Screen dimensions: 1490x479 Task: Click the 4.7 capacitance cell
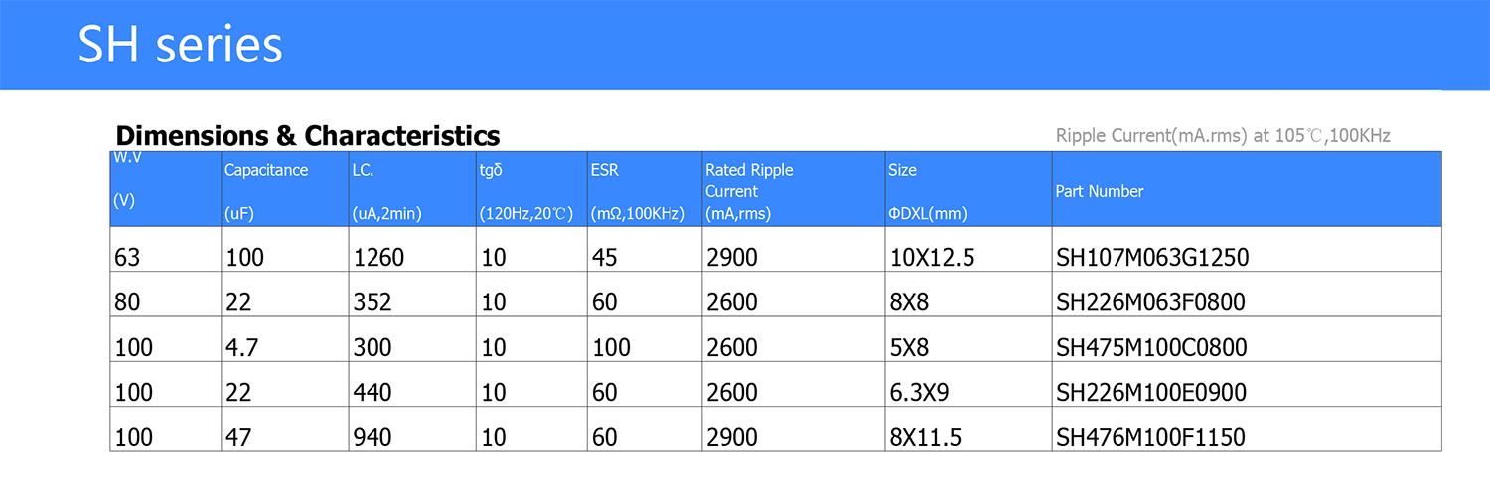[x=242, y=348]
